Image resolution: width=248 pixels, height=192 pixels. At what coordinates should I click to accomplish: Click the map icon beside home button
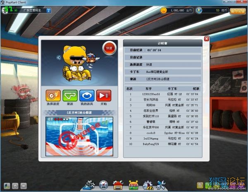7,186
